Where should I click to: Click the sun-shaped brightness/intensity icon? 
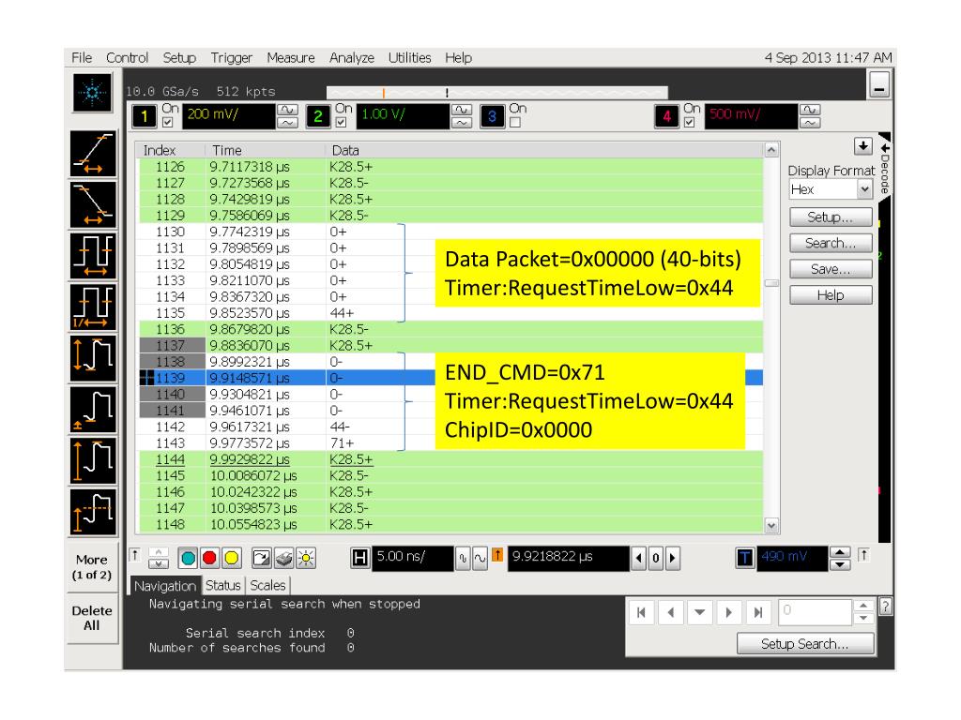click(x=305, y=558)
